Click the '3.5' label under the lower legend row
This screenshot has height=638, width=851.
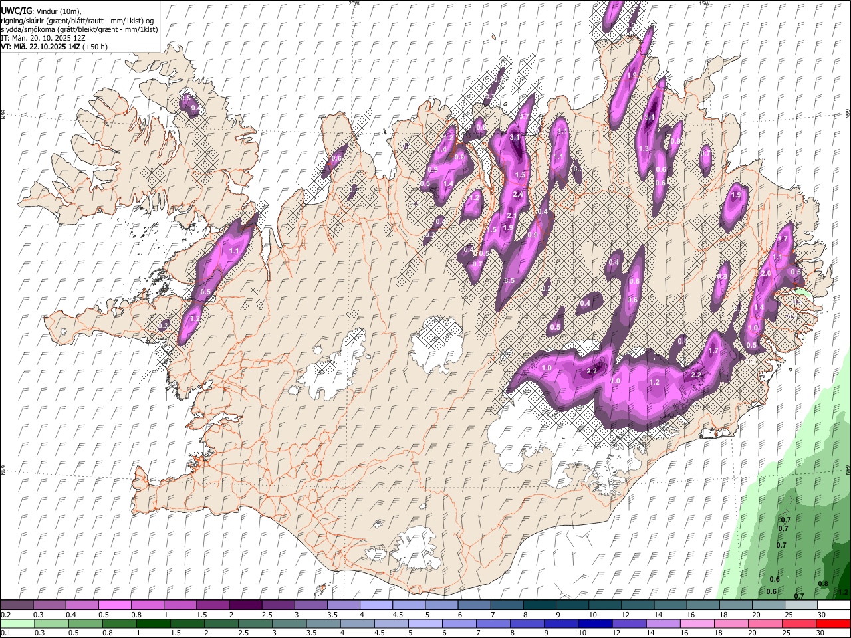310,633
